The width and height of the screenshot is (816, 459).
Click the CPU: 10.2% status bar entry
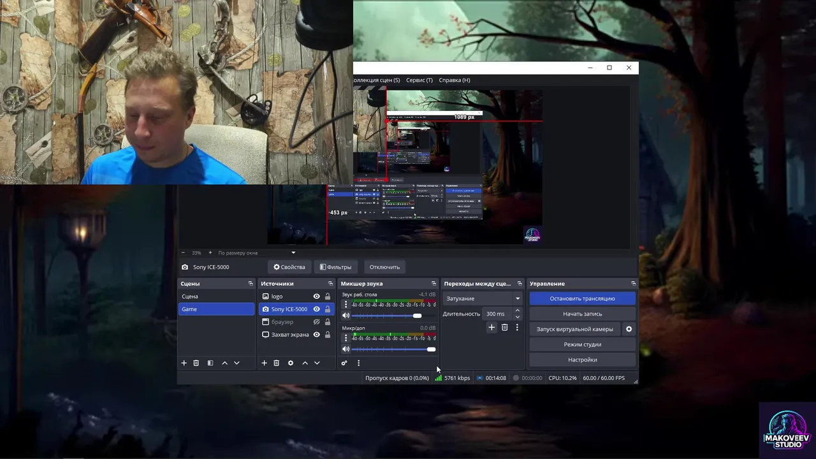tap(562, 378)
